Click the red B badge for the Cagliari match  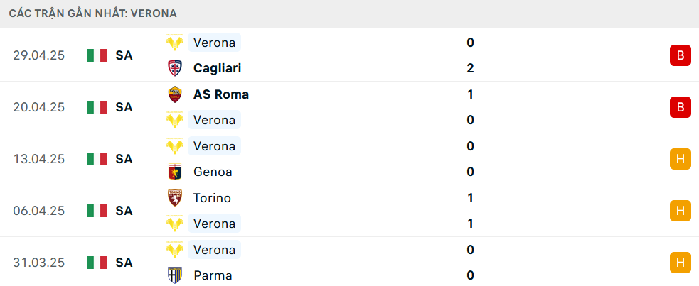pos(681,55)
